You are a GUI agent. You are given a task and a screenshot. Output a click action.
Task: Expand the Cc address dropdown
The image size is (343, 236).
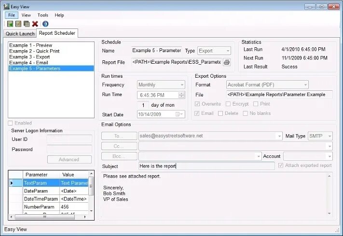pos(329,146)
